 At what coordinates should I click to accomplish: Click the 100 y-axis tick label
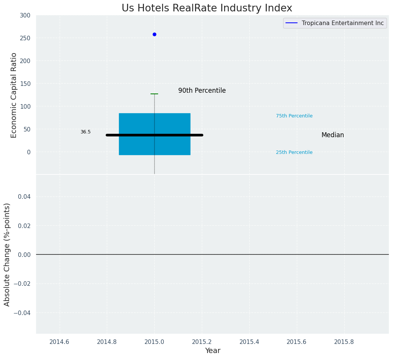click(25, 106)
